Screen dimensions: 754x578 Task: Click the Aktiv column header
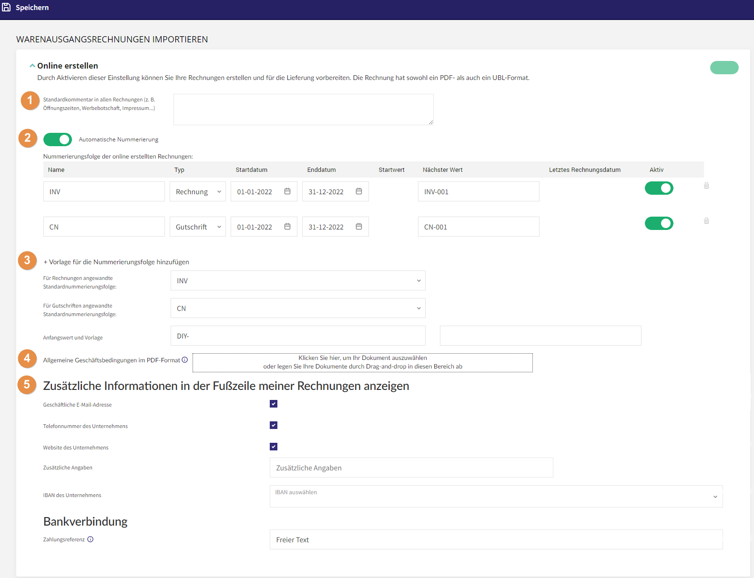pos(656,169)
